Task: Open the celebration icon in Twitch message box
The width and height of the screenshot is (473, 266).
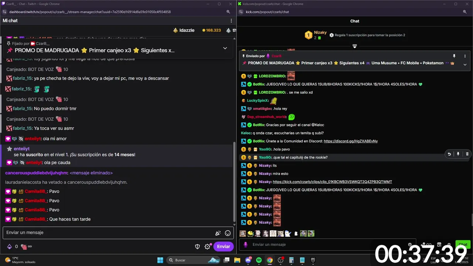Action: coord(218,233)
